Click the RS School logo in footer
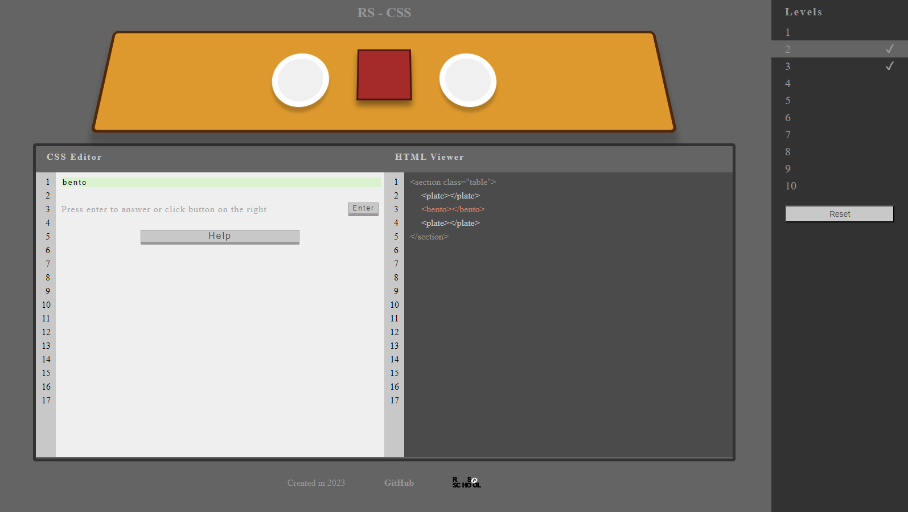The image size is (908, 512). pyautogui.click(x=466, y=482)
